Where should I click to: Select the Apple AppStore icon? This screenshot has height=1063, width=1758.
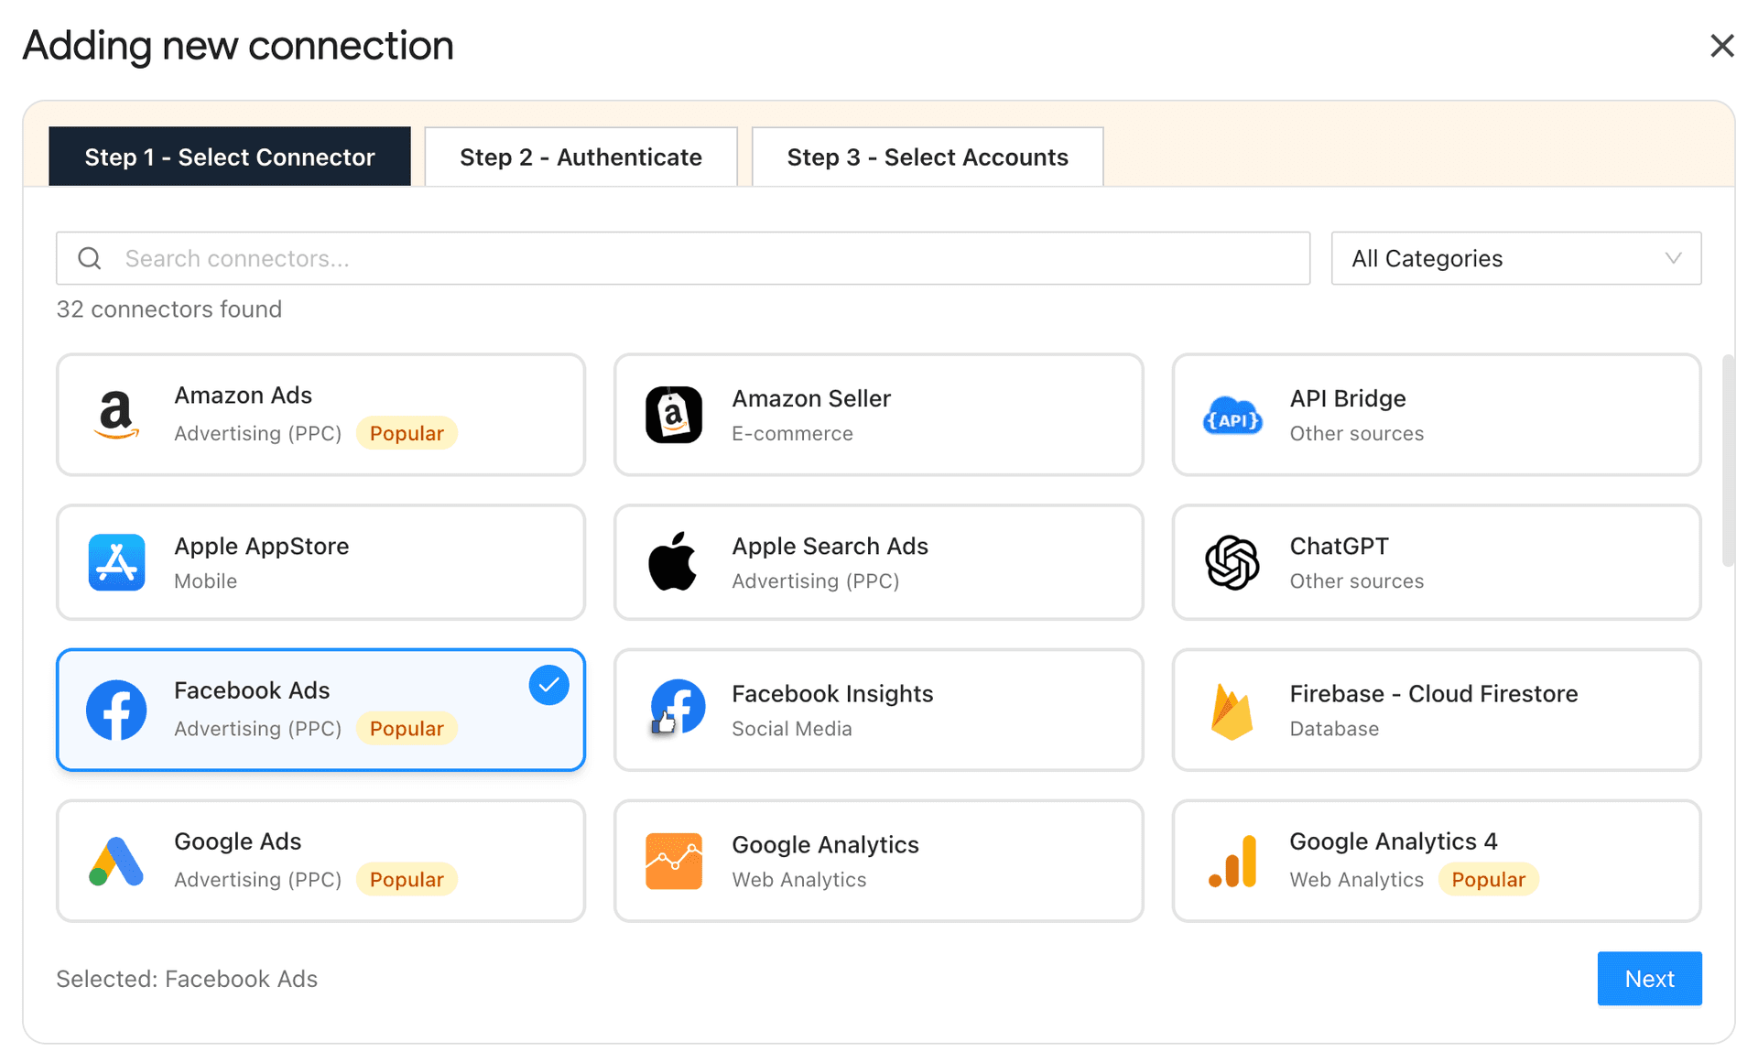tap(116, 562)
